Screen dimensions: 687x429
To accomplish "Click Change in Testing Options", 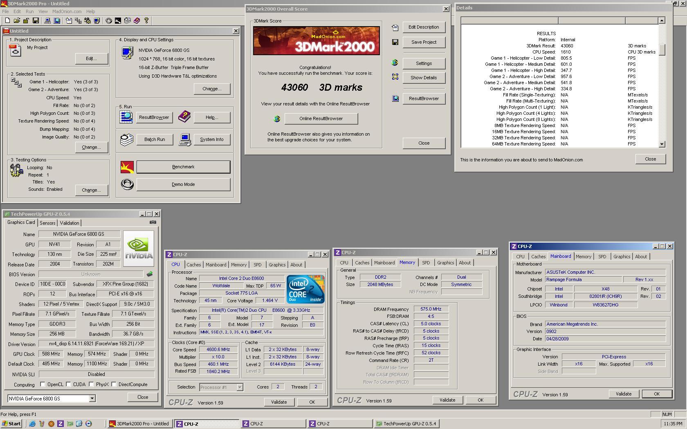I will pyautogui.click(x=91, y=190).
